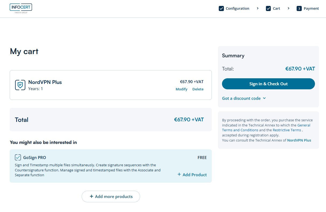Click the arrow after Configuration step
The image size is (326, 212).
(258, 9)
